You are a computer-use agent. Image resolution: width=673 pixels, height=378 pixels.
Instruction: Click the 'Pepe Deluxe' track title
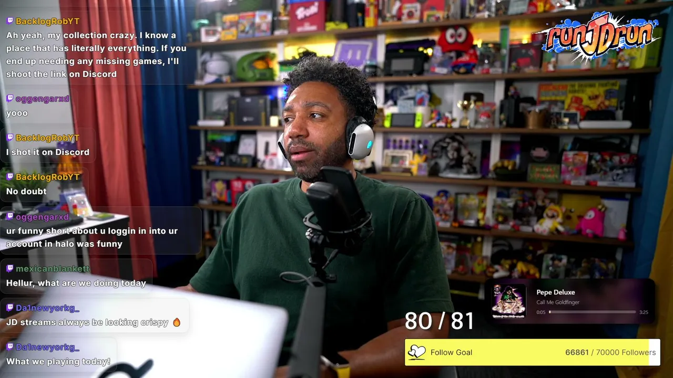[556, 292]
